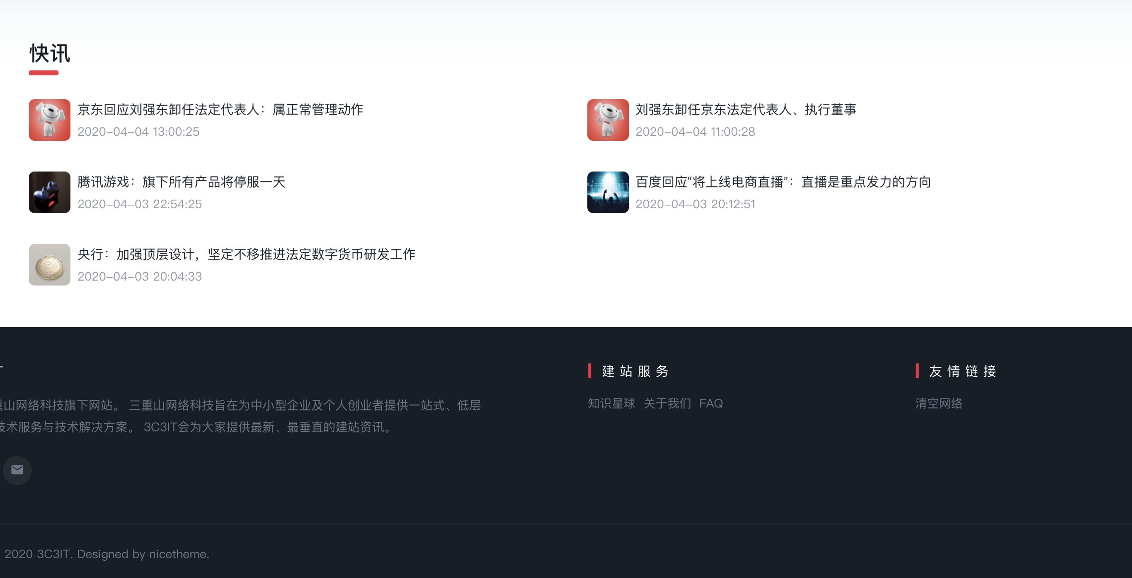The image size is (1132, 578).
Task: Open headline 腾讯游戏：旗下所有产品将停服一天
Action: 182,182
